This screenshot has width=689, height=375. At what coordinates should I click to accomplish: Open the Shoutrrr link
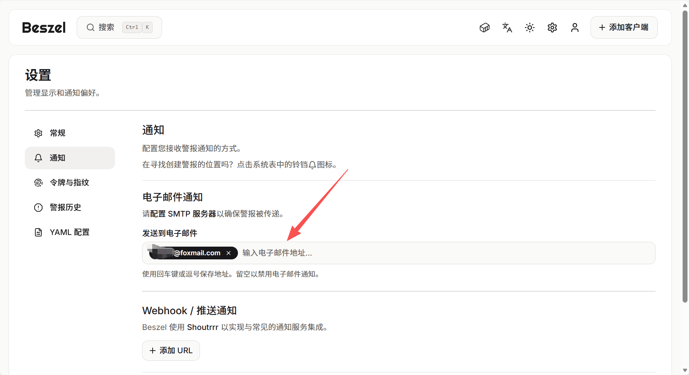[x=203, y=327]
